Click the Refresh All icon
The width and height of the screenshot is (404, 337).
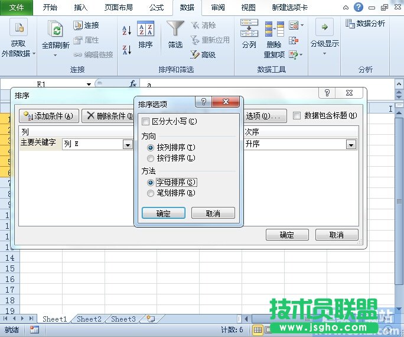55,31
